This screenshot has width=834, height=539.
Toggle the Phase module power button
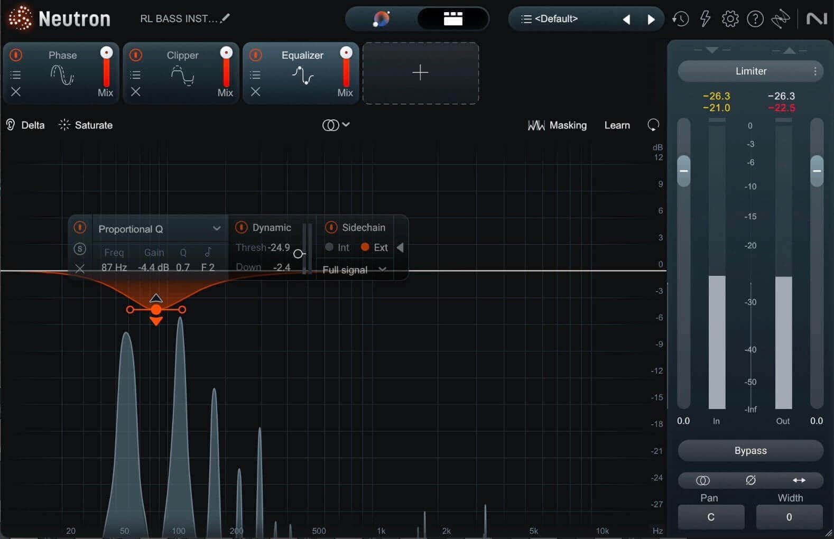point(16,54)
